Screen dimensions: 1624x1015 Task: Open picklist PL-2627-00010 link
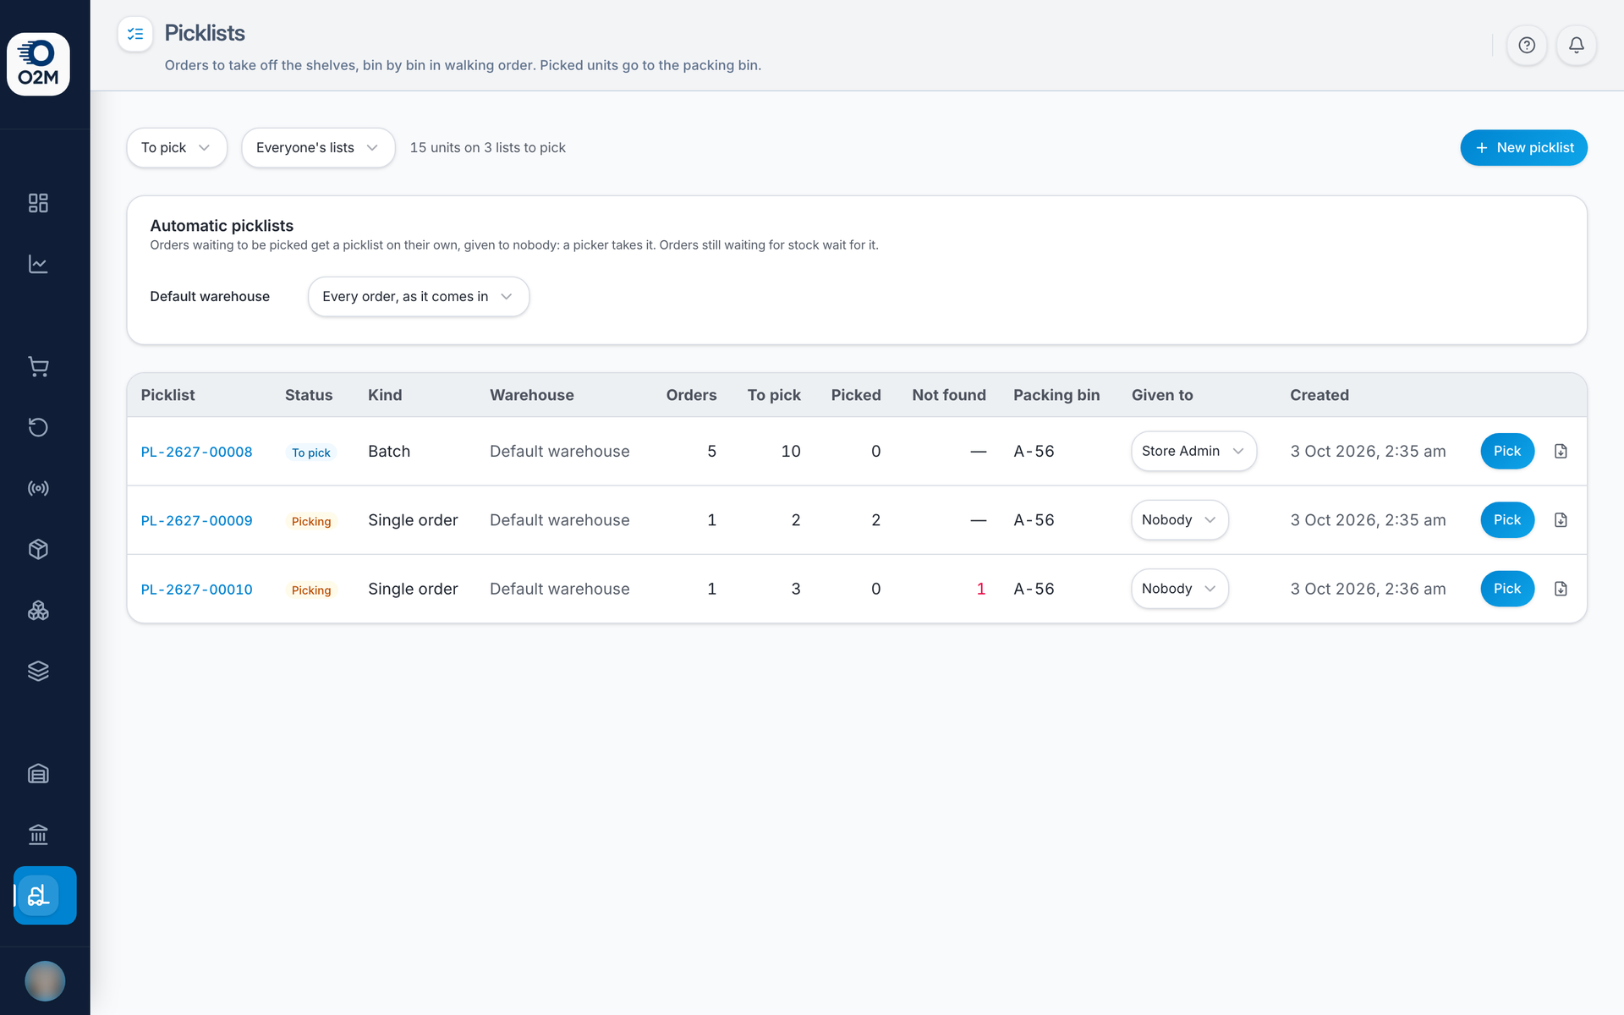(x=196, y=590)
